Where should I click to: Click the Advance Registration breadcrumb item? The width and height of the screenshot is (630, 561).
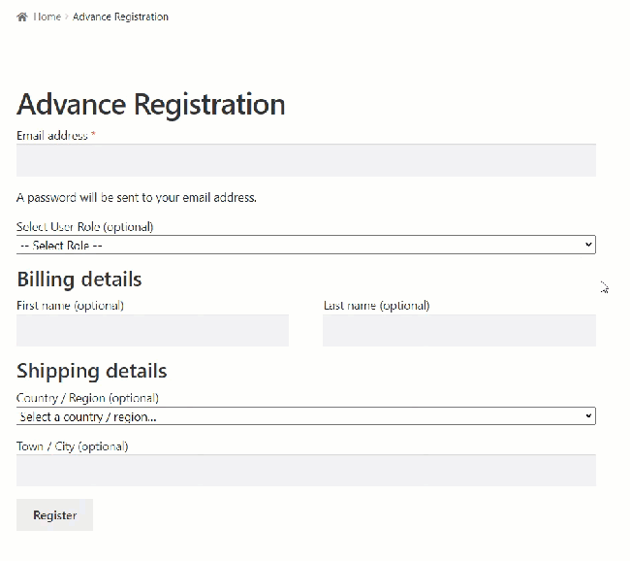[x=120, y=16]
